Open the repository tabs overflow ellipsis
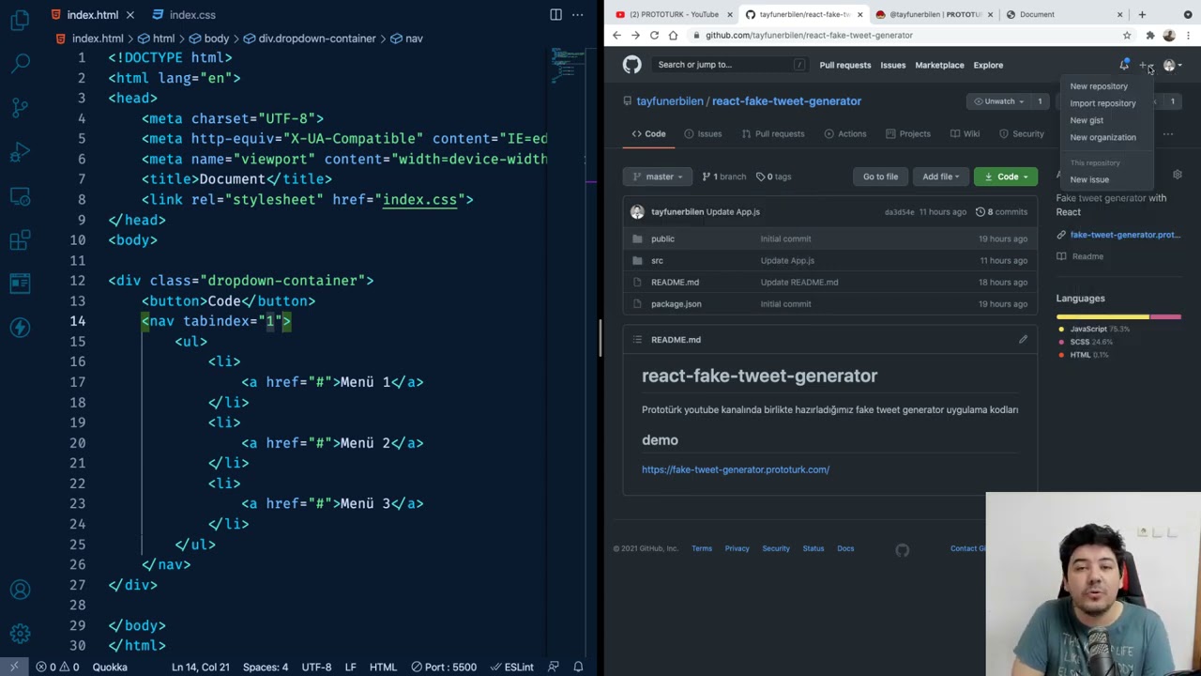Image resolution: width=1201 pixels, height=676 pixels. [1168, 133]
